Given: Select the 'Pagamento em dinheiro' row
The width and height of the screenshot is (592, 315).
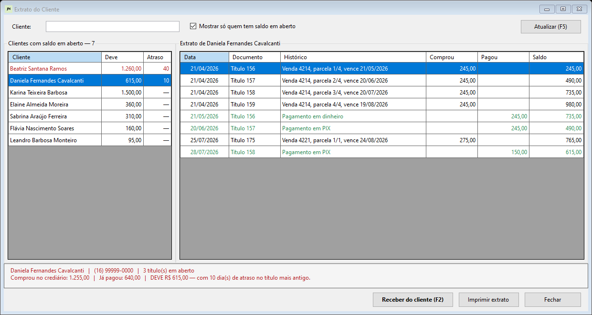Looking at the screenshot, I should [x=382, y=116].
